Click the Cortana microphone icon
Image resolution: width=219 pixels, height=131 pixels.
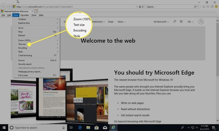point(63,128)
